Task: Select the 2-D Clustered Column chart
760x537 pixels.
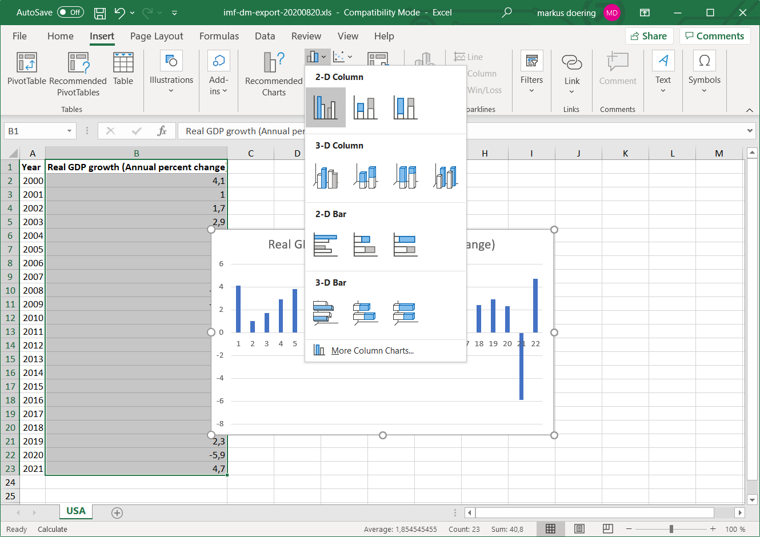Action: pyautogui.click(x=325, y=107)
